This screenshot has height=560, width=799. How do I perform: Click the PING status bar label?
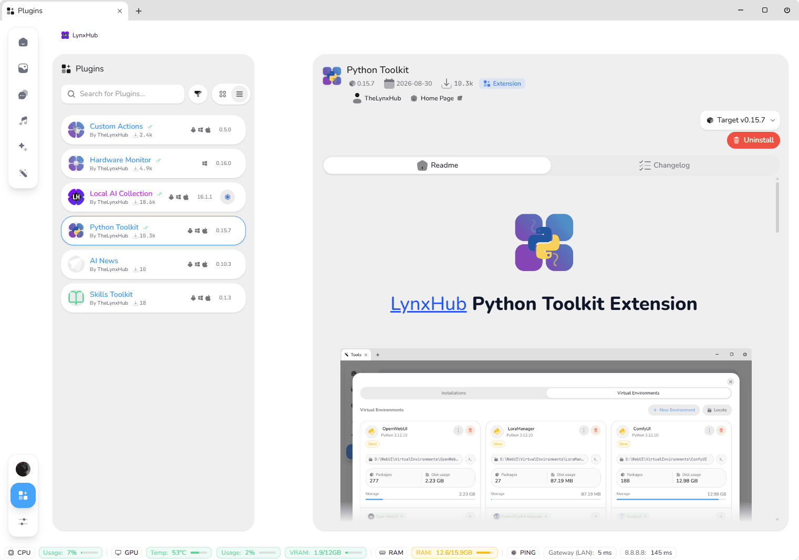coord(523,553)
